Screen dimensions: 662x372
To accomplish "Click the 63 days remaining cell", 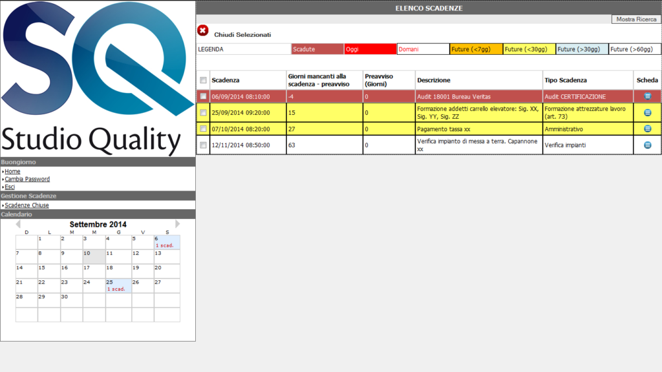I will coord(325,145).
